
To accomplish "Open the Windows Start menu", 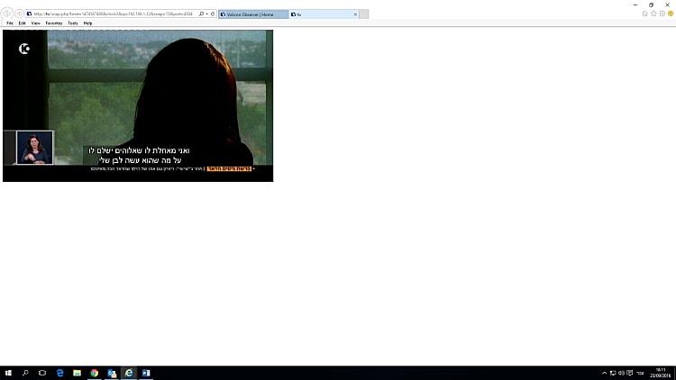I will [8, 373].
